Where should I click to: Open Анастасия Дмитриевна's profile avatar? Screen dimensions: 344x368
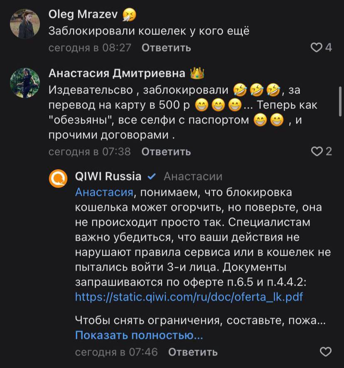click(25, 83)
